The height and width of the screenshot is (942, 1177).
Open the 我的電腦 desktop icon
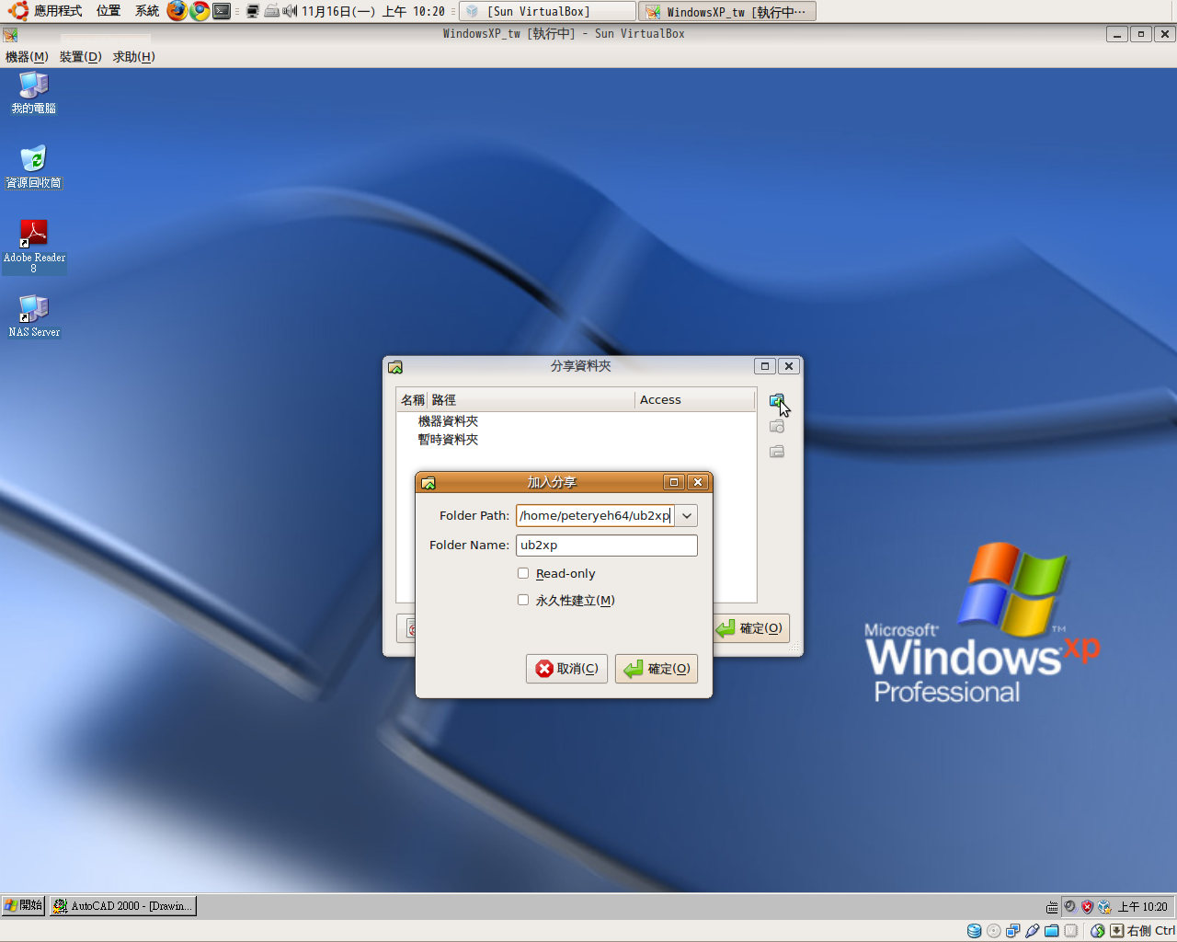pyautogui.click(x=34, y=93)
